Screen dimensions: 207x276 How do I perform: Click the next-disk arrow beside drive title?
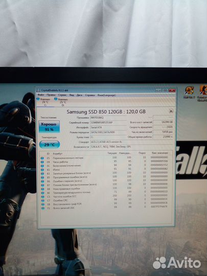click(x=171, y=111)
